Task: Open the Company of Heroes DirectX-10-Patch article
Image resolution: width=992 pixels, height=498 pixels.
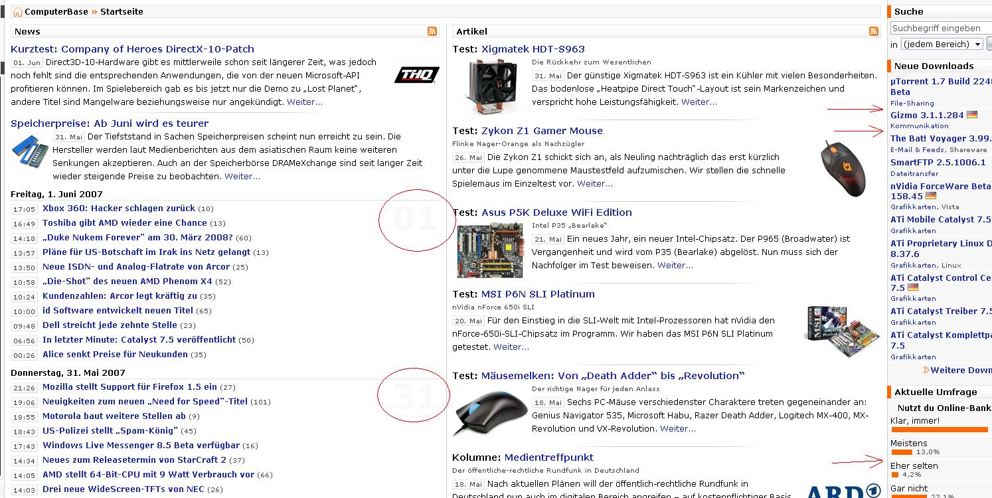Action: pos(132,49)
